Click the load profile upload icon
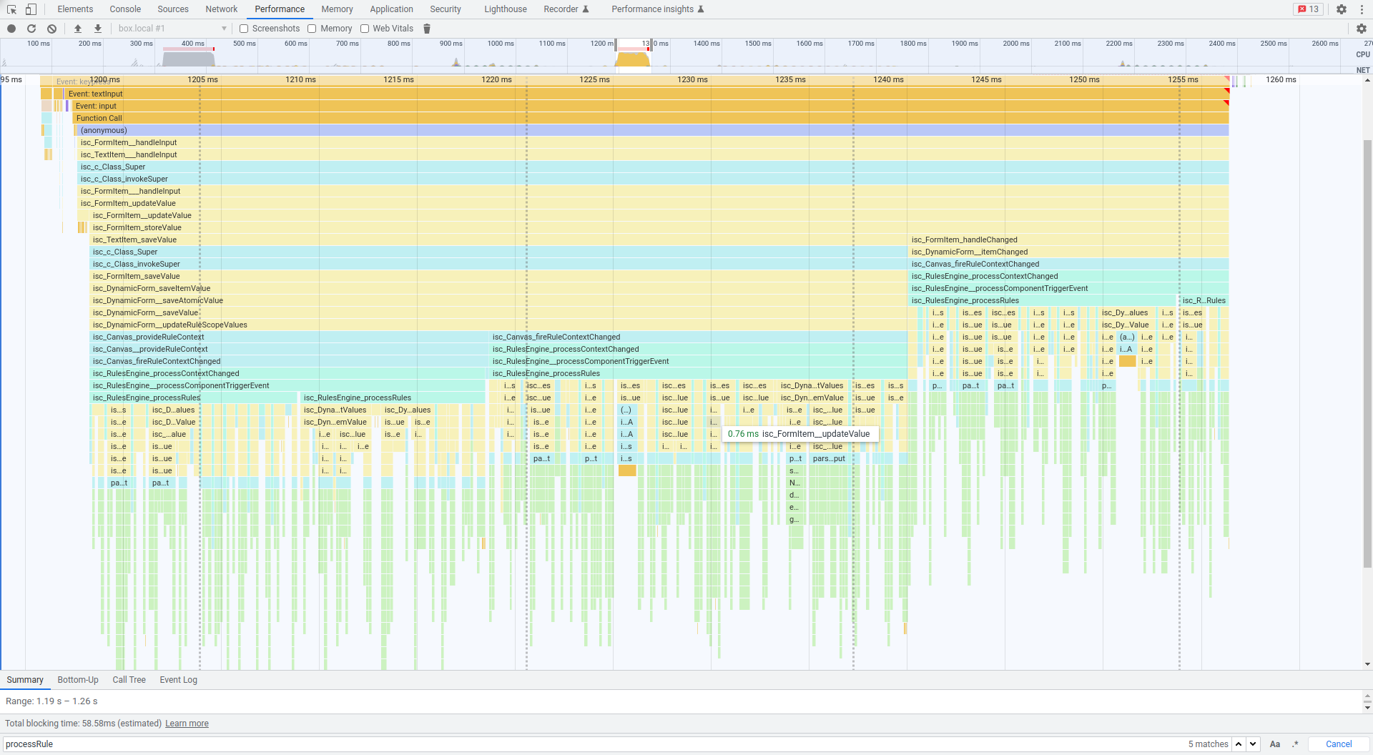 coord(78,29)
